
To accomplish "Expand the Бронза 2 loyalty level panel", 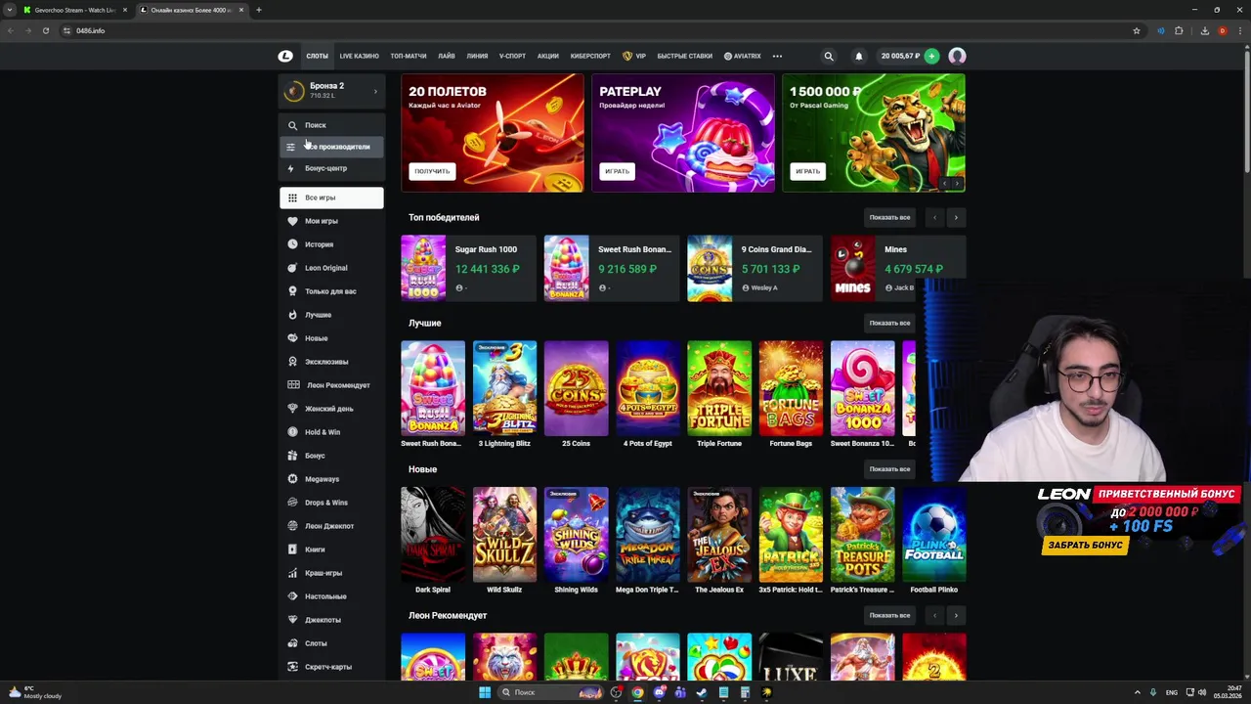I will [x=331, y=90].
